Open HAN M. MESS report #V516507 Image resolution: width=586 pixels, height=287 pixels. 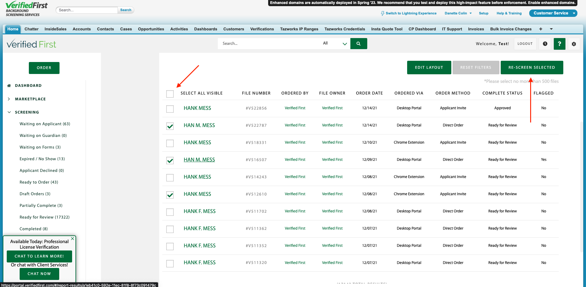tap(199, 160)
